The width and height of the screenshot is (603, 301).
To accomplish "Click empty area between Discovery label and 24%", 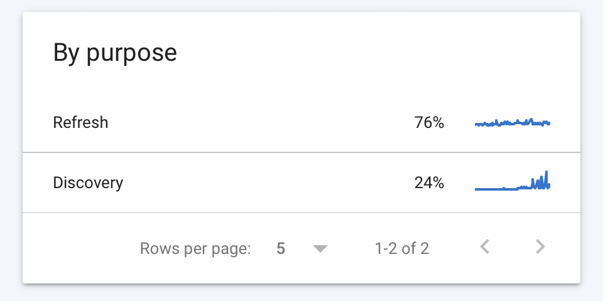I will (x=269, y=182).
